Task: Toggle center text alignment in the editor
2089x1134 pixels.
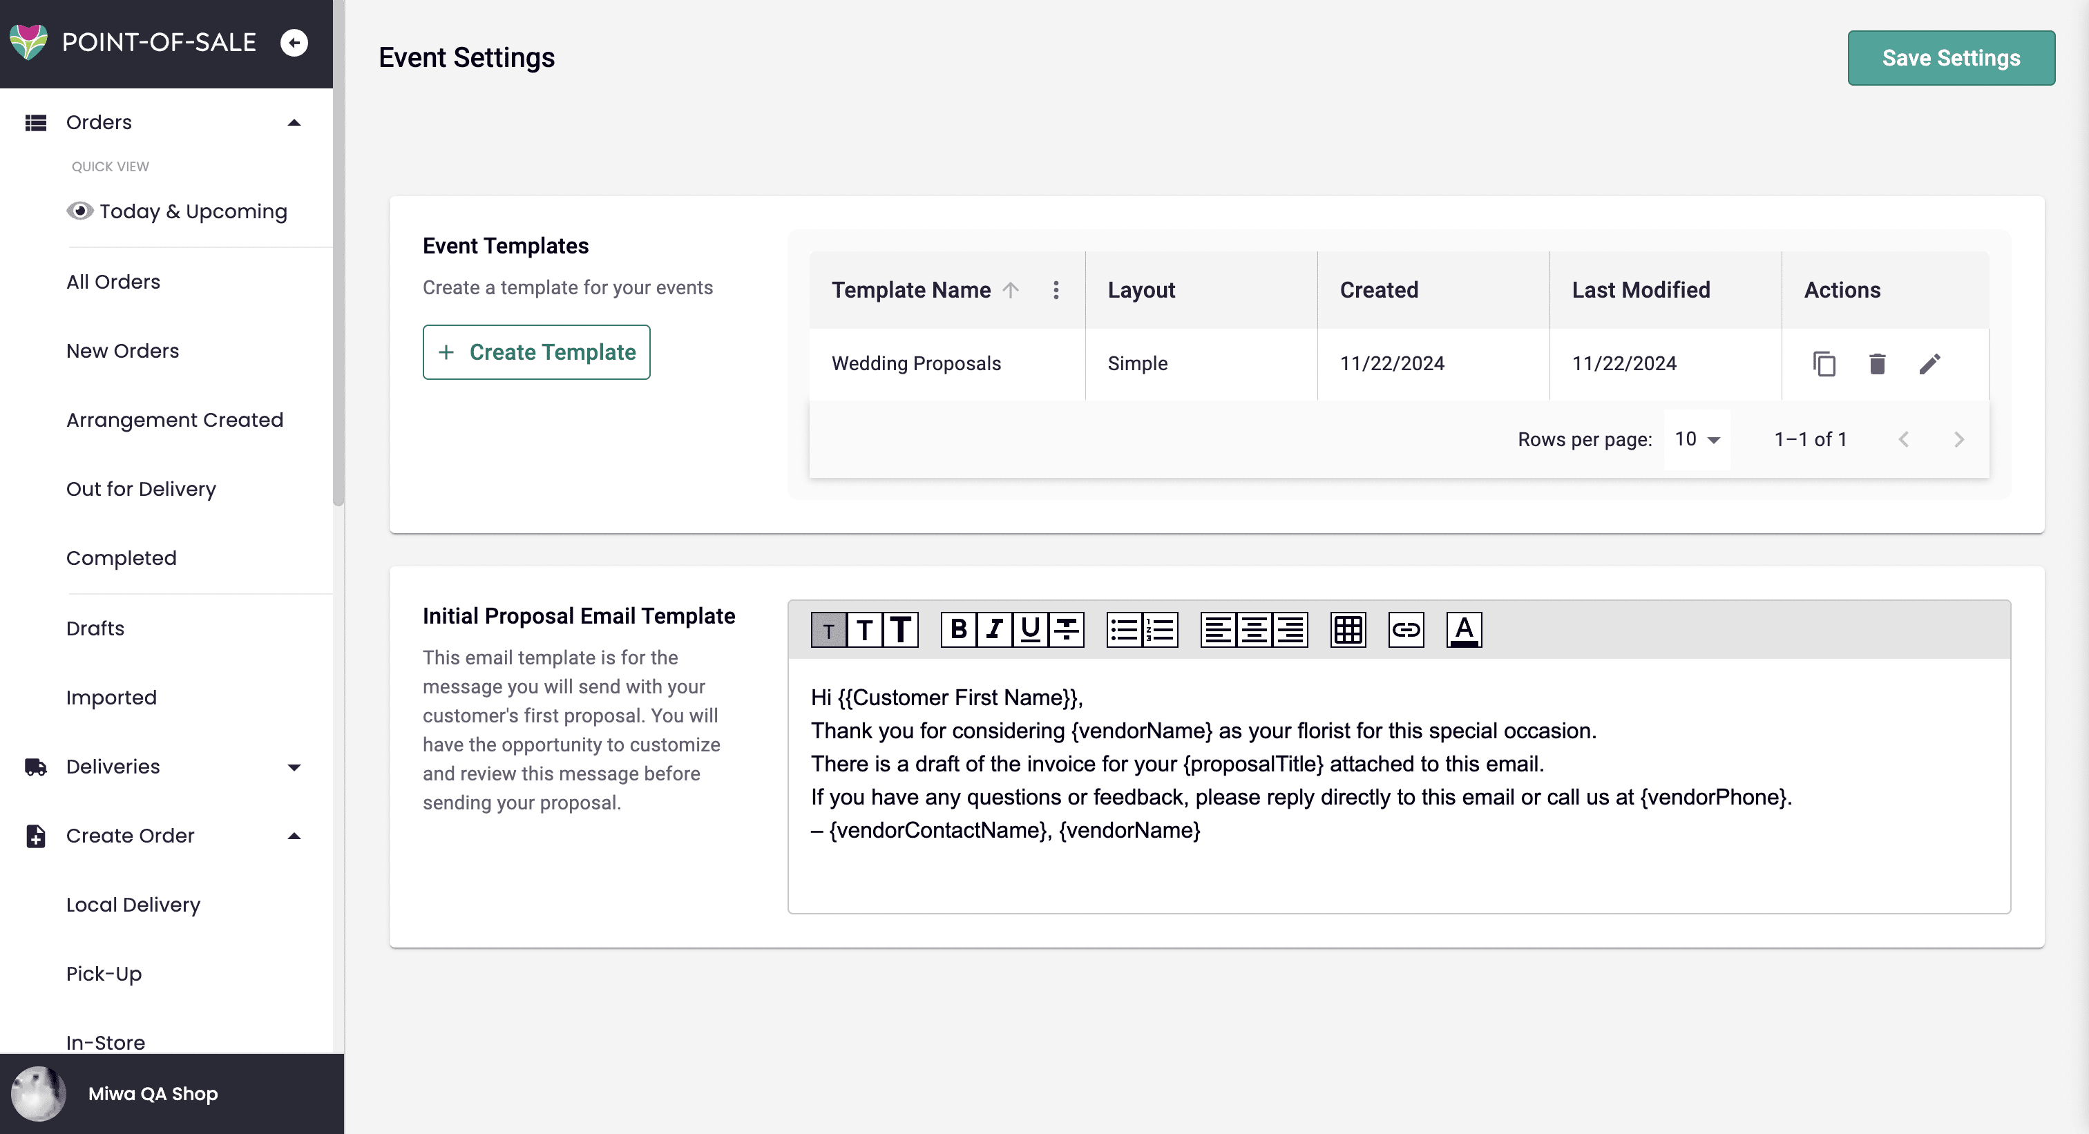Action: 1254,630
